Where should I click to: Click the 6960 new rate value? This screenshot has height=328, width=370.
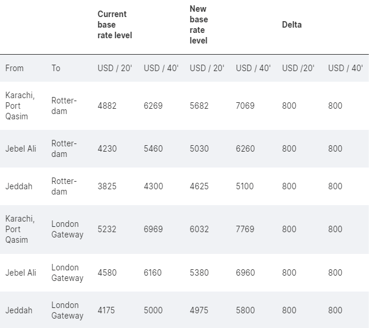click(x=245, y=273)
